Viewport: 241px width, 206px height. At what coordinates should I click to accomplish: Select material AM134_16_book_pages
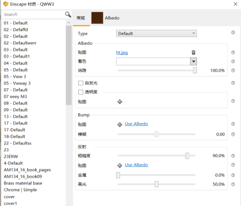[x=27, y=170]
